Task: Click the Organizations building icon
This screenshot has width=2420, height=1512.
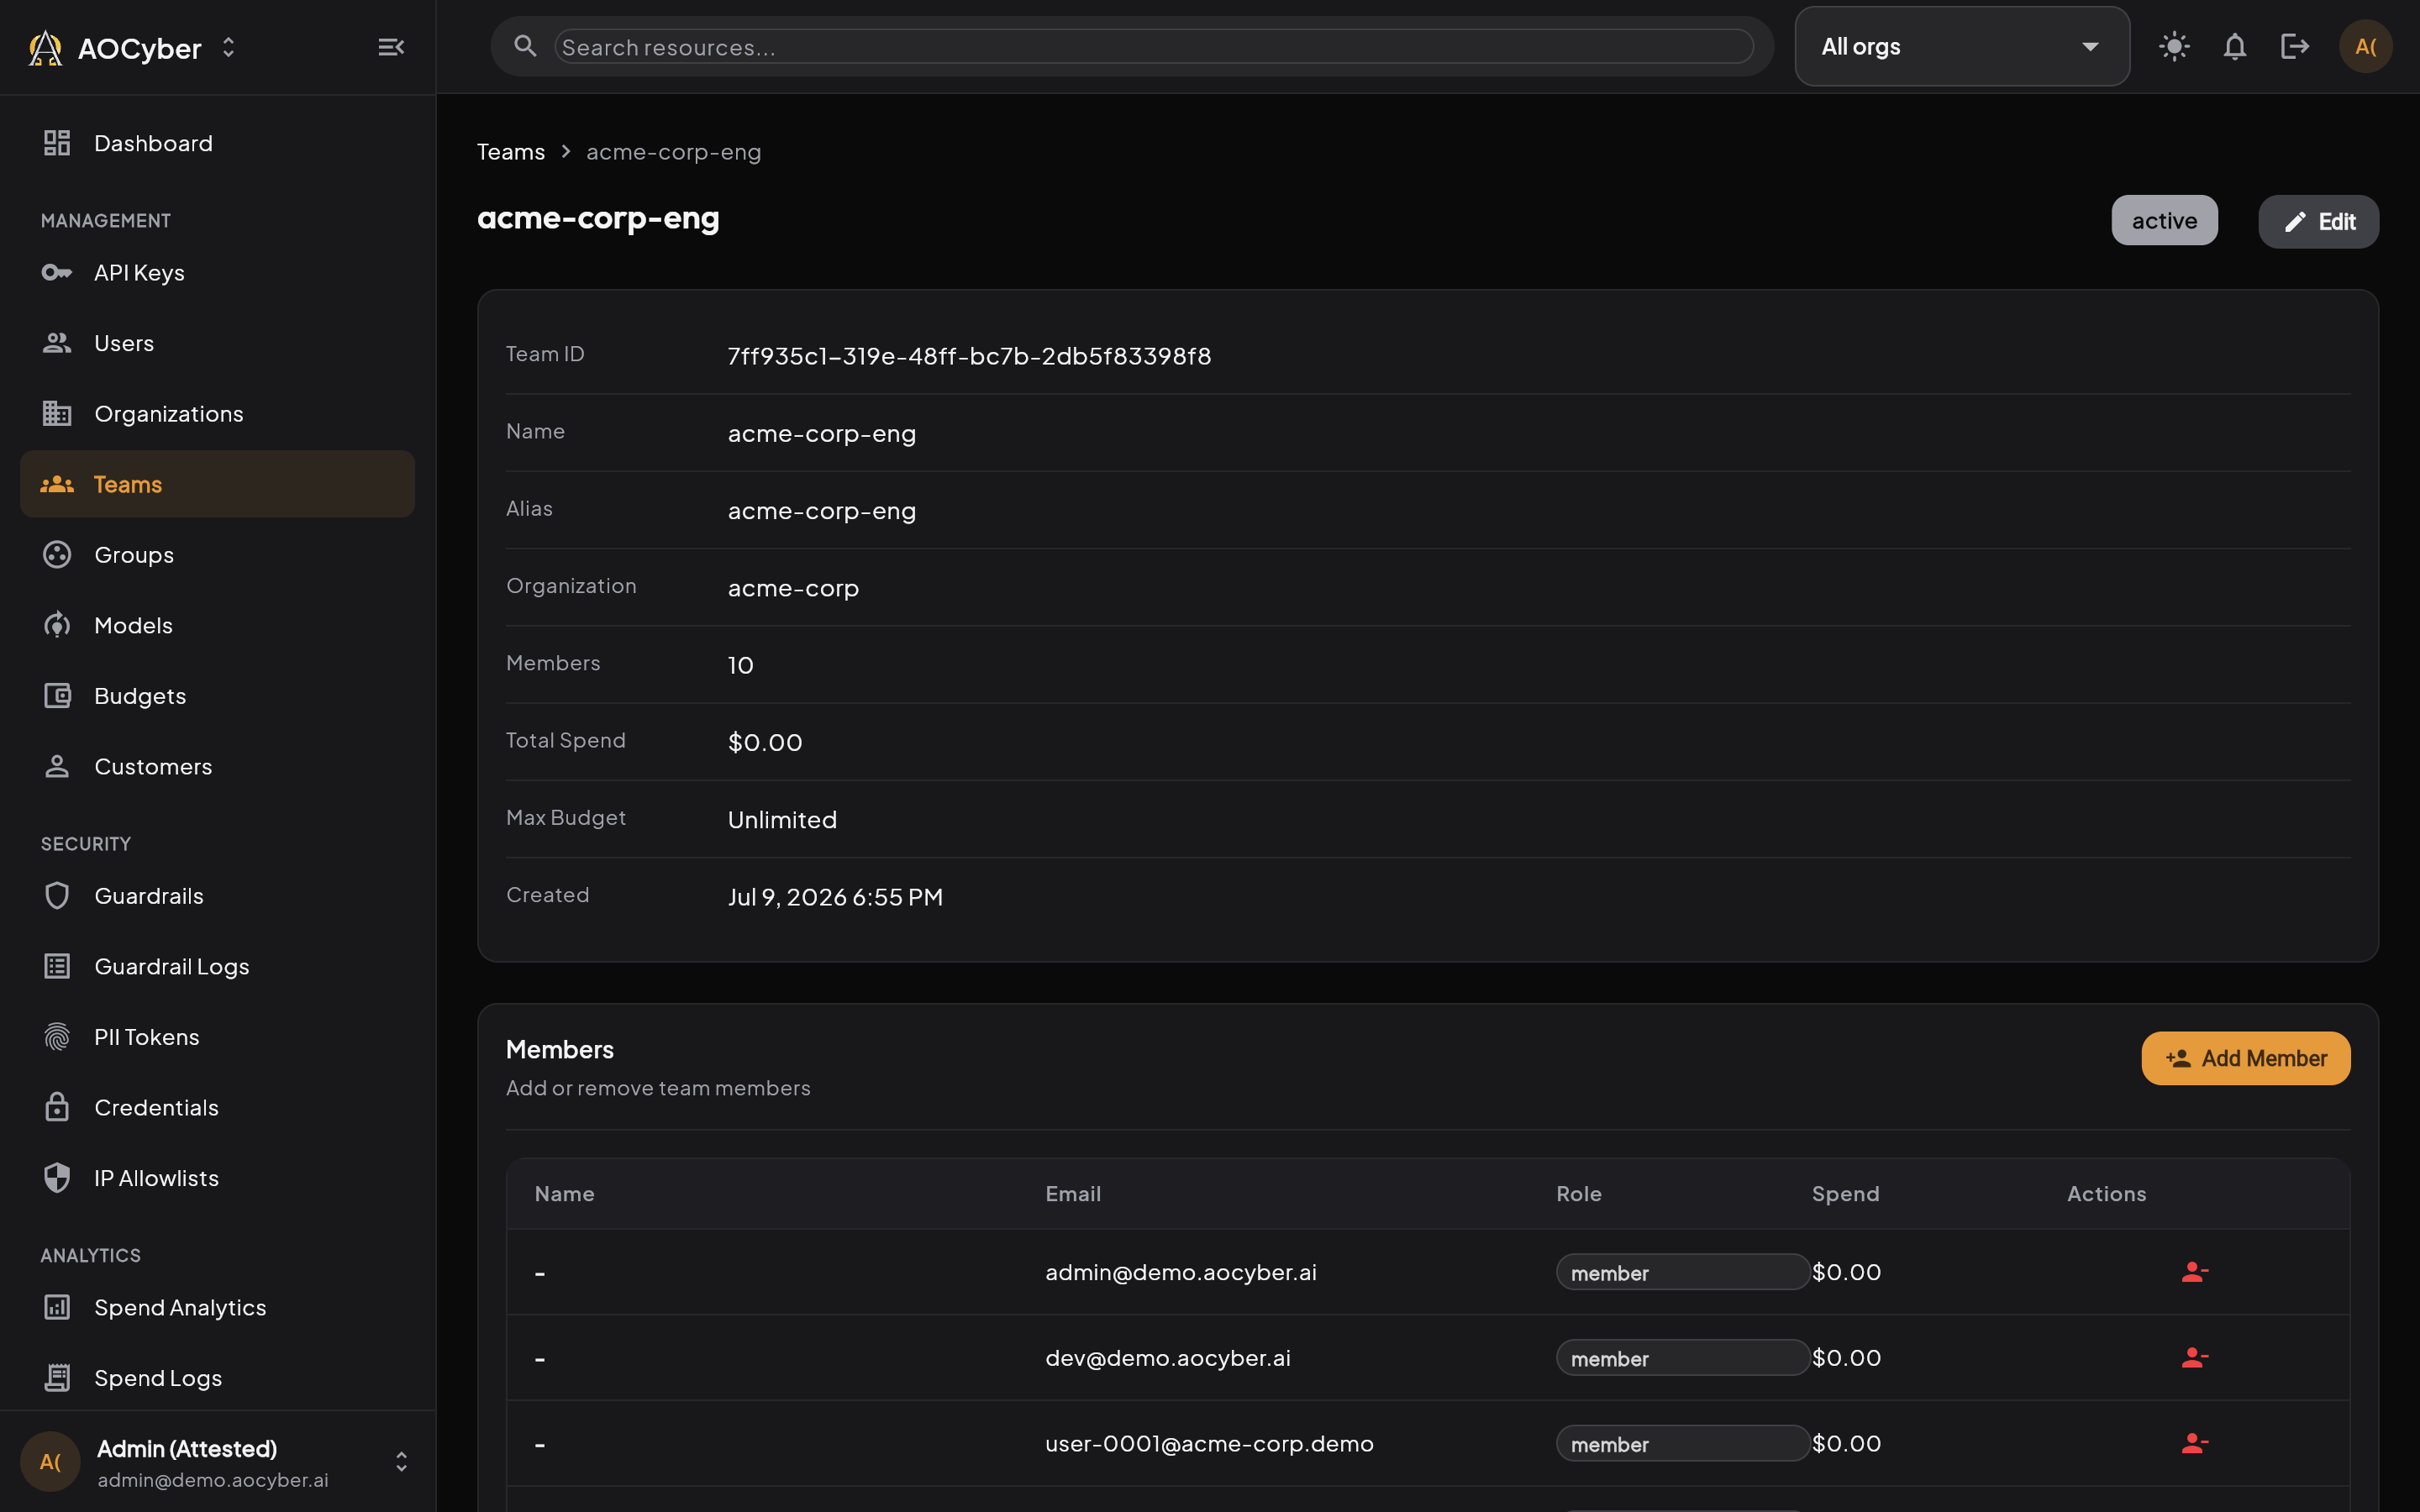Action: [x=57, y=413]
